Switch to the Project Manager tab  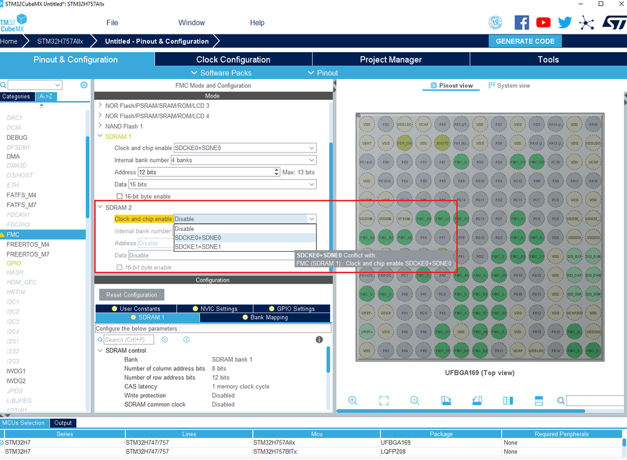pyautogui.click(x=390, y=59)
